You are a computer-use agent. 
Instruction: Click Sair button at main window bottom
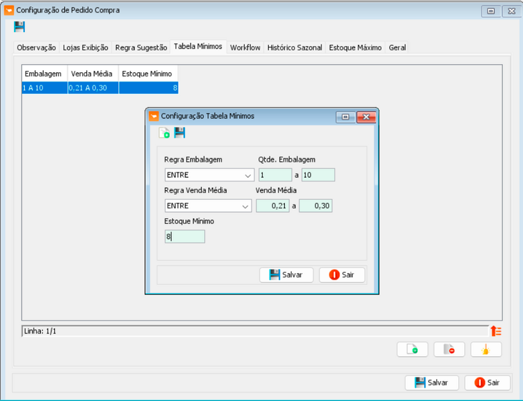pos(488,383)
